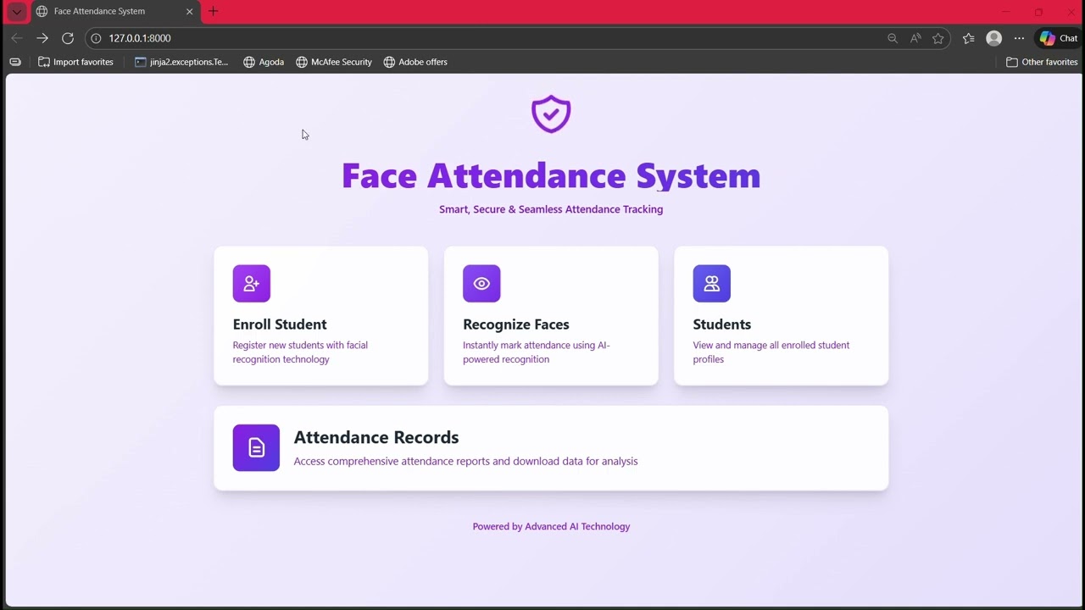Open the Adobe offers bookmark
Viewport: 1085px width, 610px height.
pyautogui.click(x=415, y=62)
